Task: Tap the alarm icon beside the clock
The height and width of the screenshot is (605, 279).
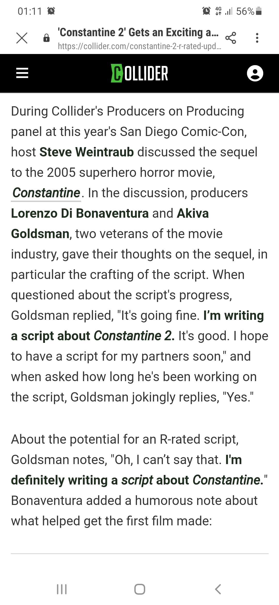Action: (x=51, y=11)
